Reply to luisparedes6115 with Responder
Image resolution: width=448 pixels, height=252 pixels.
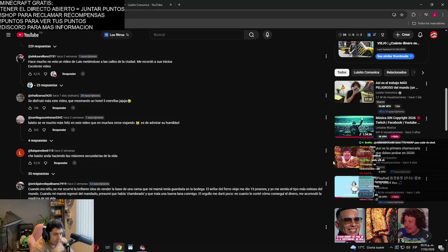61,163
